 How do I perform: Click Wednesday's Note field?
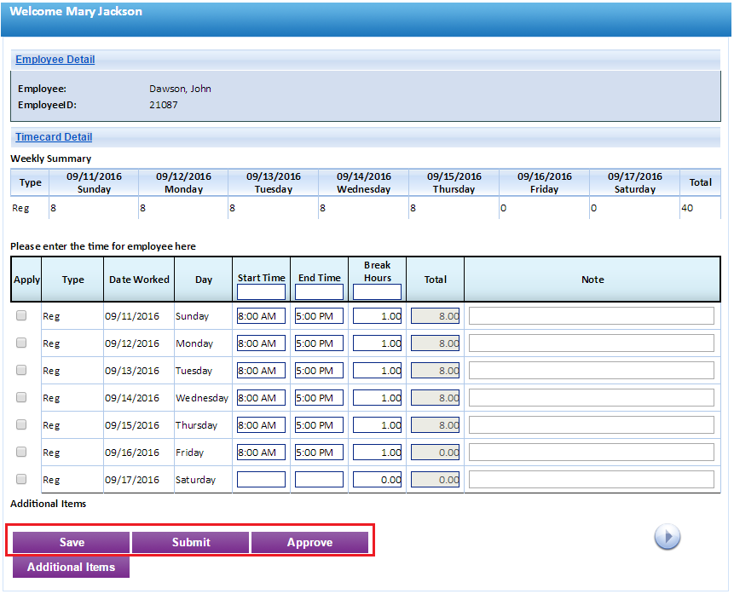[592, 398]
